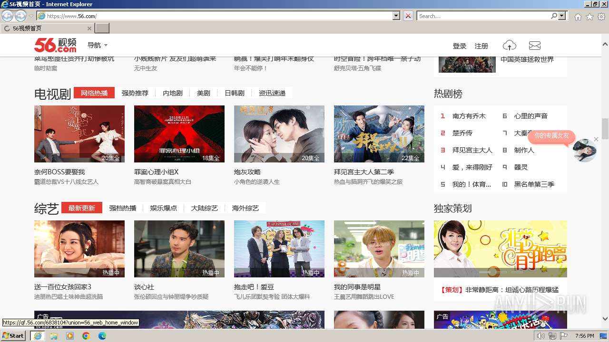Close the 你的专属女友 floating widget
This screenshot has height=342, width=609.
[x=596, y=139]
